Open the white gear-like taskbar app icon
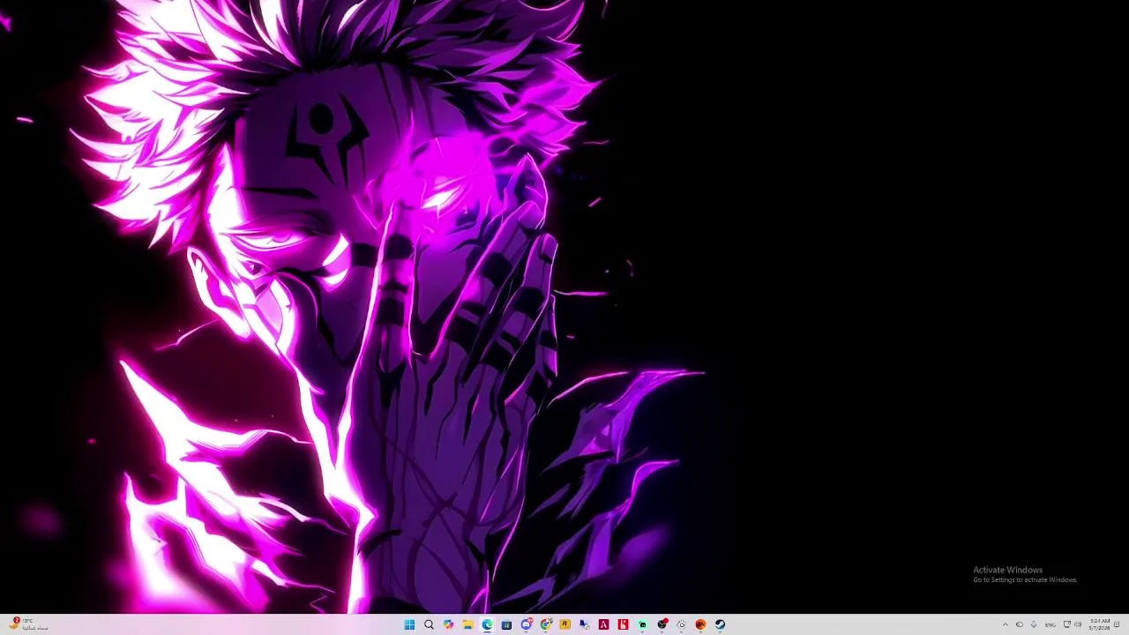Image resolution: width=1129 pixels, height=635 pixels. coord(681,624)
